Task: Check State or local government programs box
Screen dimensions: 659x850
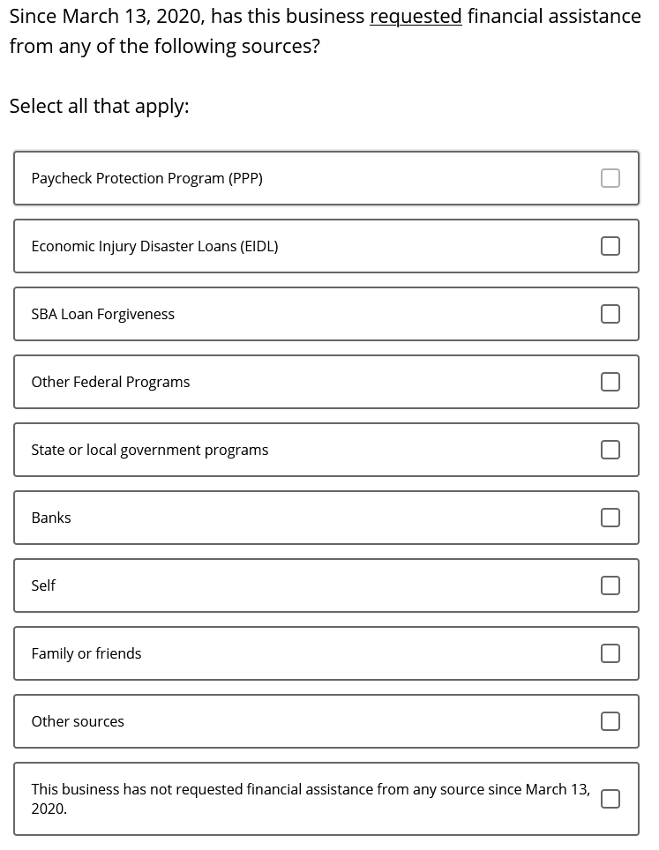Action: click(x=610, y=450)
